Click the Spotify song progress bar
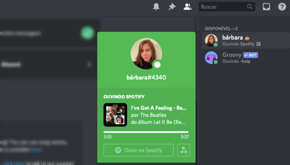The height and width of the screenshot is (165, 290). [146, 132]
